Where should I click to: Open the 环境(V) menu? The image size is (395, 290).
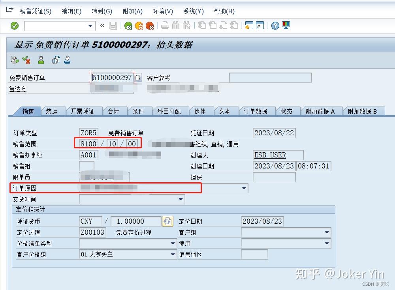point(162,11)
